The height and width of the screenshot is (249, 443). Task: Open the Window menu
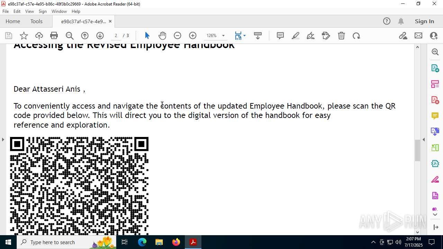(59, 11)
